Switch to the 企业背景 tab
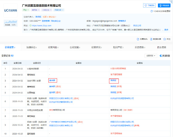 (10, 47)
